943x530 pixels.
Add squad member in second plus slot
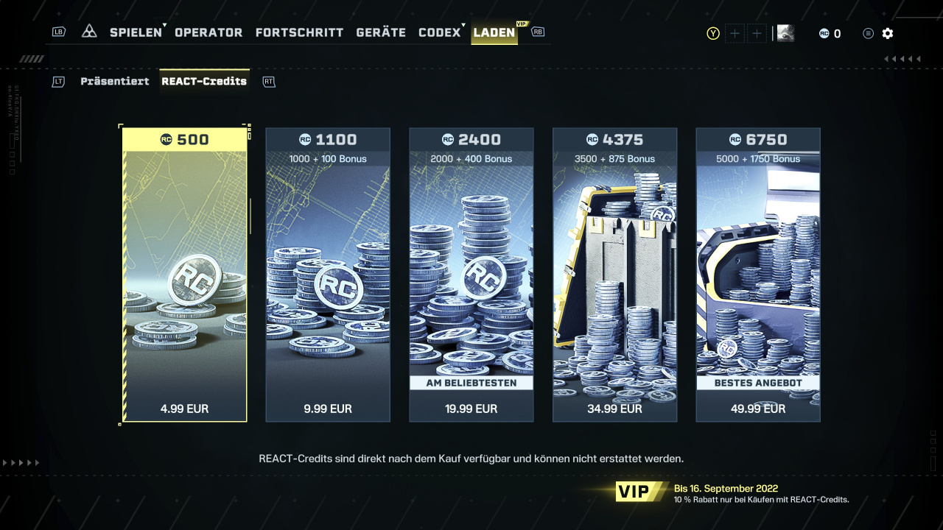coord(757,33)
